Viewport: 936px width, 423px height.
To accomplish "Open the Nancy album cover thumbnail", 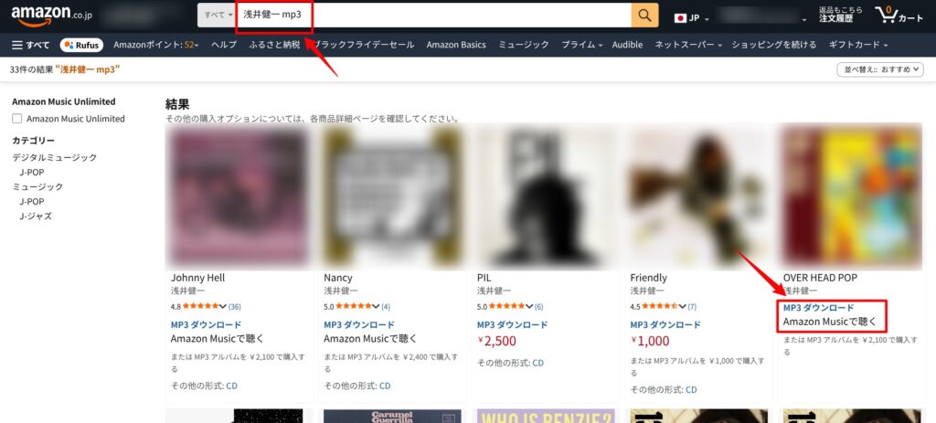I will coord(393,197).
